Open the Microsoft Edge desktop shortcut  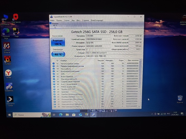[6, 33]
